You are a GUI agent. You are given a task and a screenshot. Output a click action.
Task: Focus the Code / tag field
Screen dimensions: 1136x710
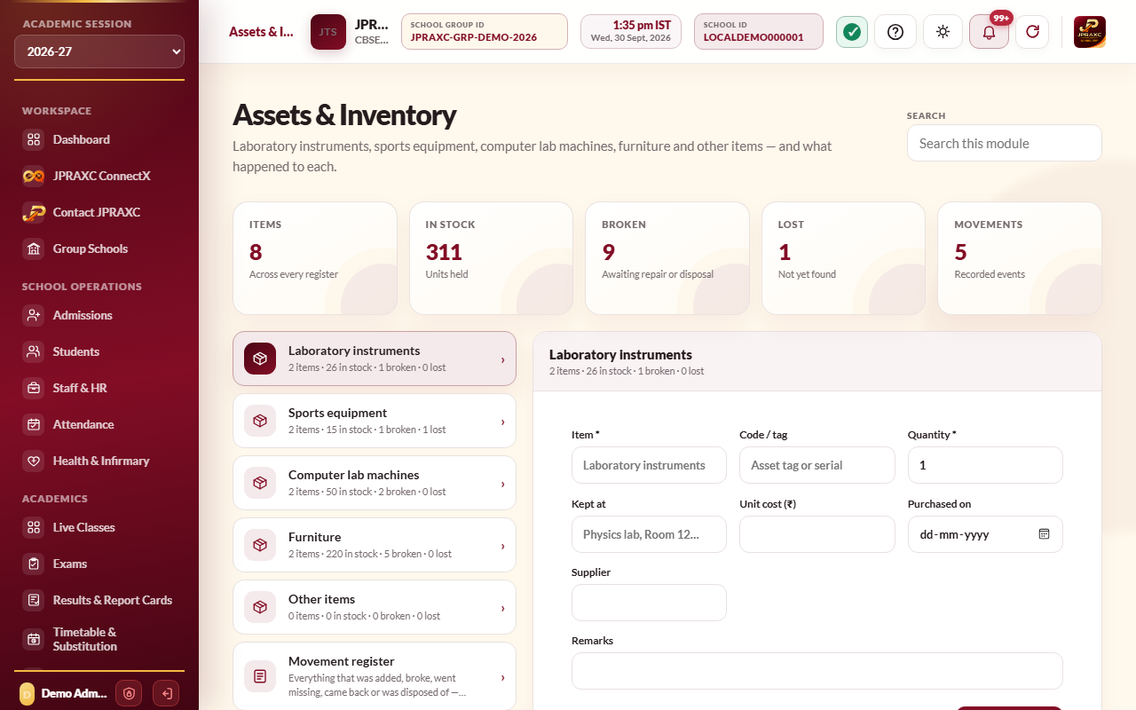817,465
